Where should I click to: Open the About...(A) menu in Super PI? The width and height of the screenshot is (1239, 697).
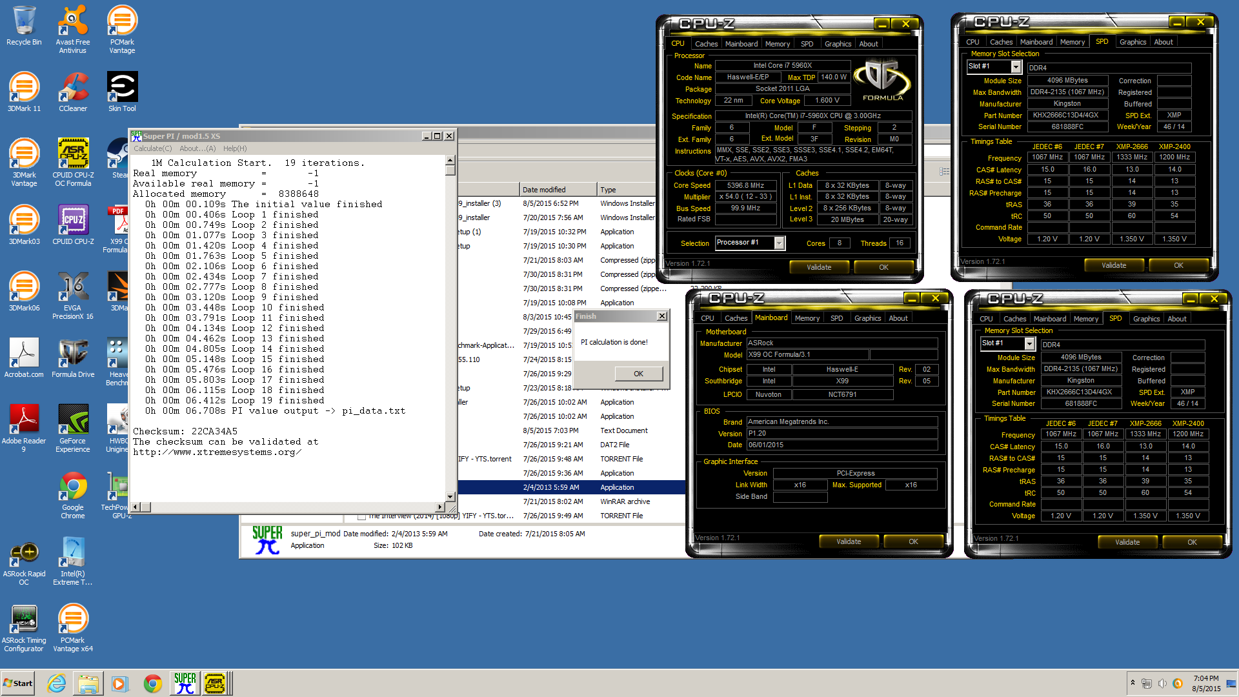pos(197,148)
